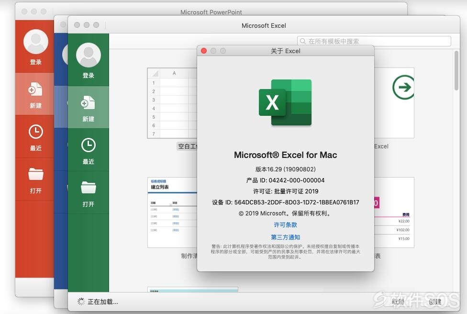Click the 设备 ID line in About dialog
Screen dimensions: 467x314
[x=285, y=202]
